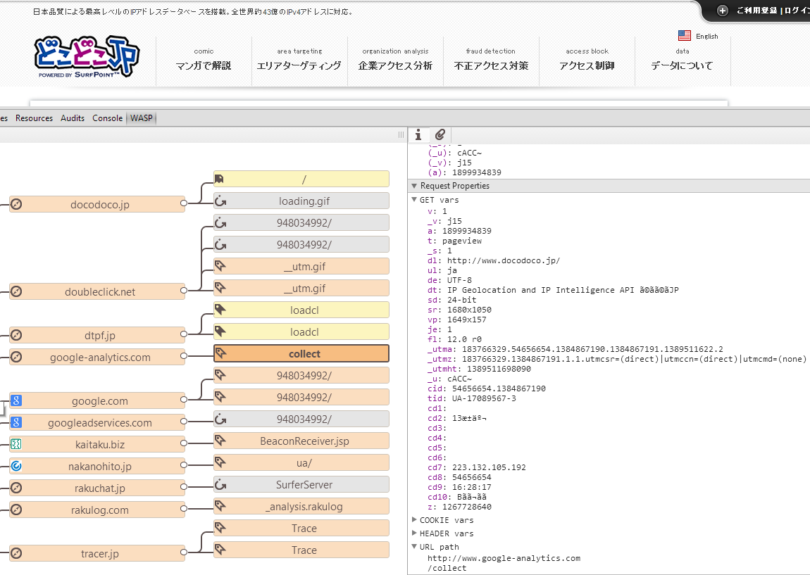Image resolution: width=810 pixels, height=575 pixels.
Task: Click the tid value UA-17089567-3
Action: (483, 398)
